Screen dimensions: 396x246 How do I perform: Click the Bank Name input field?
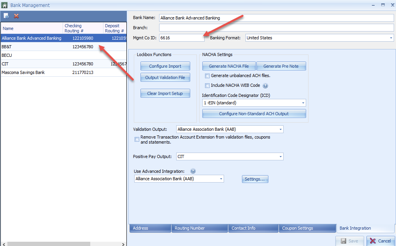pyautogui.click(x=277, y=18)
